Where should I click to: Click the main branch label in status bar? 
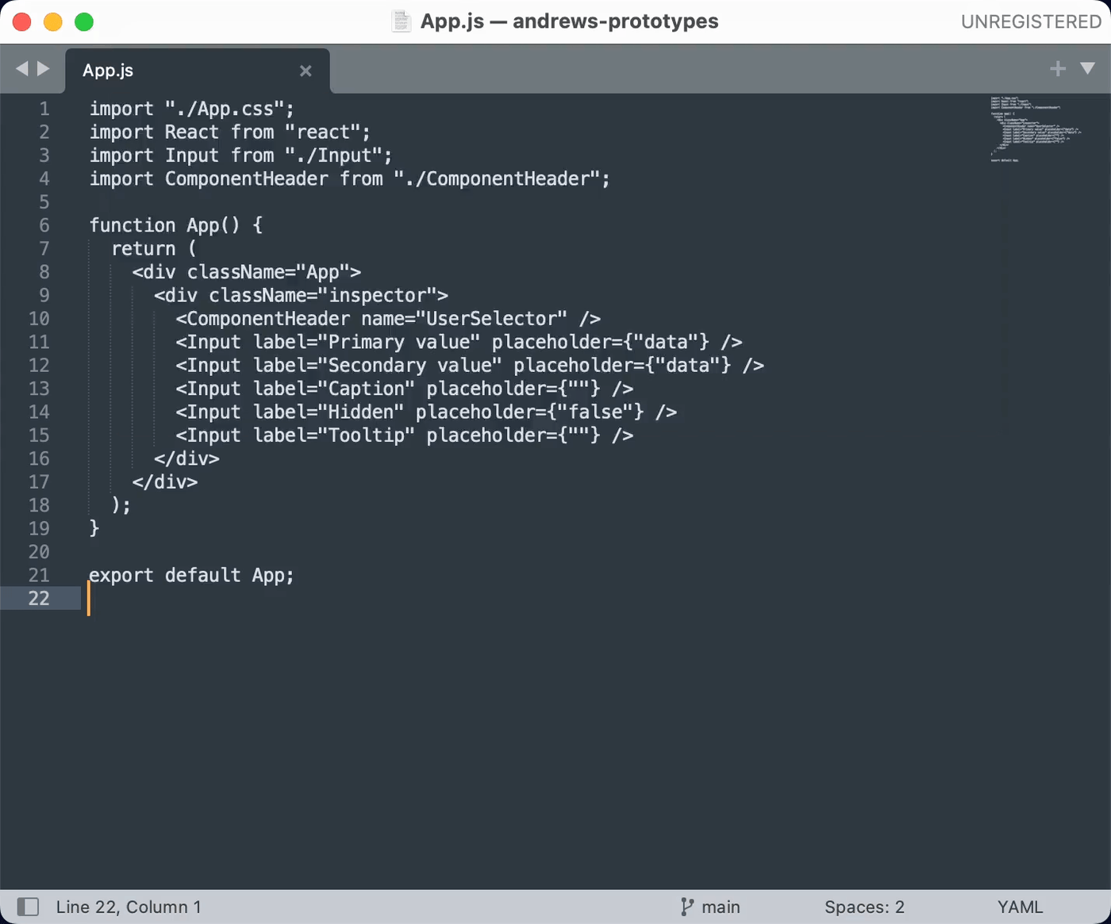coord(721,907)
